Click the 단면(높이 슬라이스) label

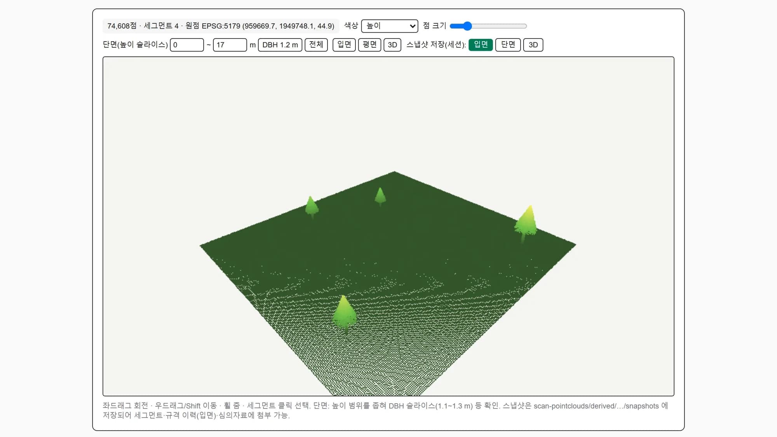click(135, 45)
